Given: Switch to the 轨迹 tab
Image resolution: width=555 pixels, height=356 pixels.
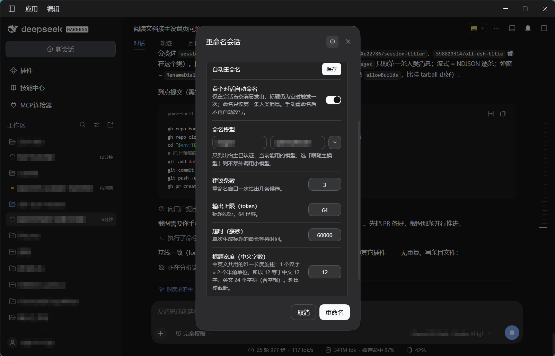Looking at the screenshot, I should coord(166,43).
